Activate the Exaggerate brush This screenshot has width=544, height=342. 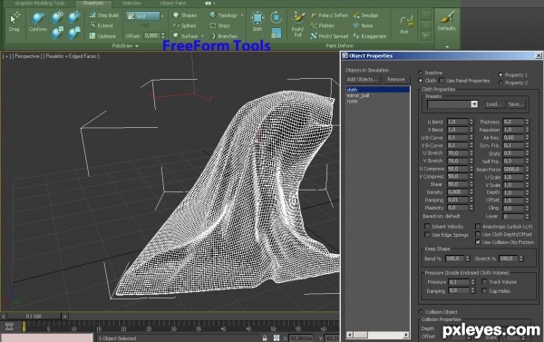tap(370, 36)
